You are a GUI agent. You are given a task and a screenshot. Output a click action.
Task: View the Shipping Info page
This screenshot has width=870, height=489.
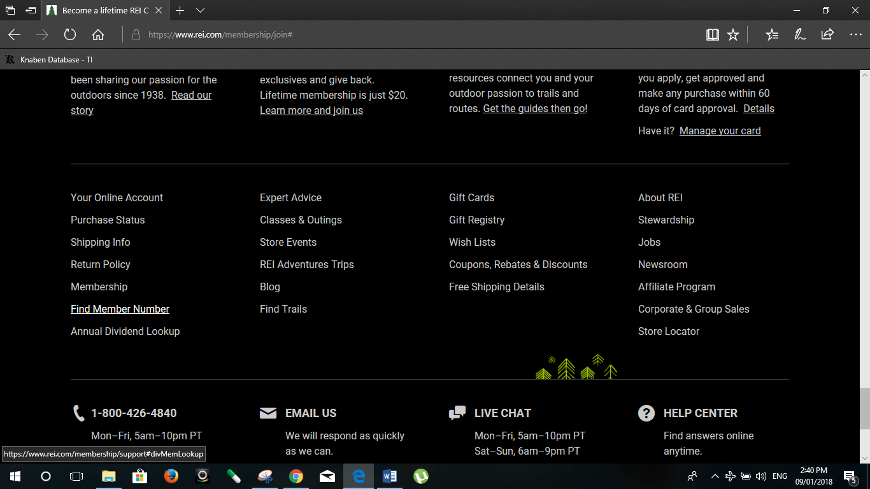pos(100,242)
